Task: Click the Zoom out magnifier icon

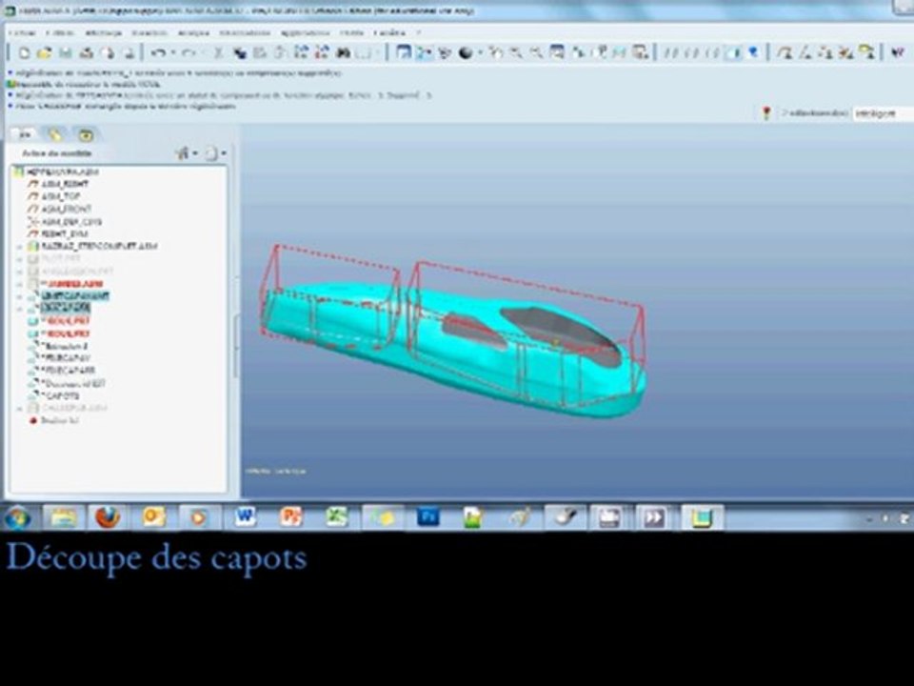Action: (x=536, y=53)
